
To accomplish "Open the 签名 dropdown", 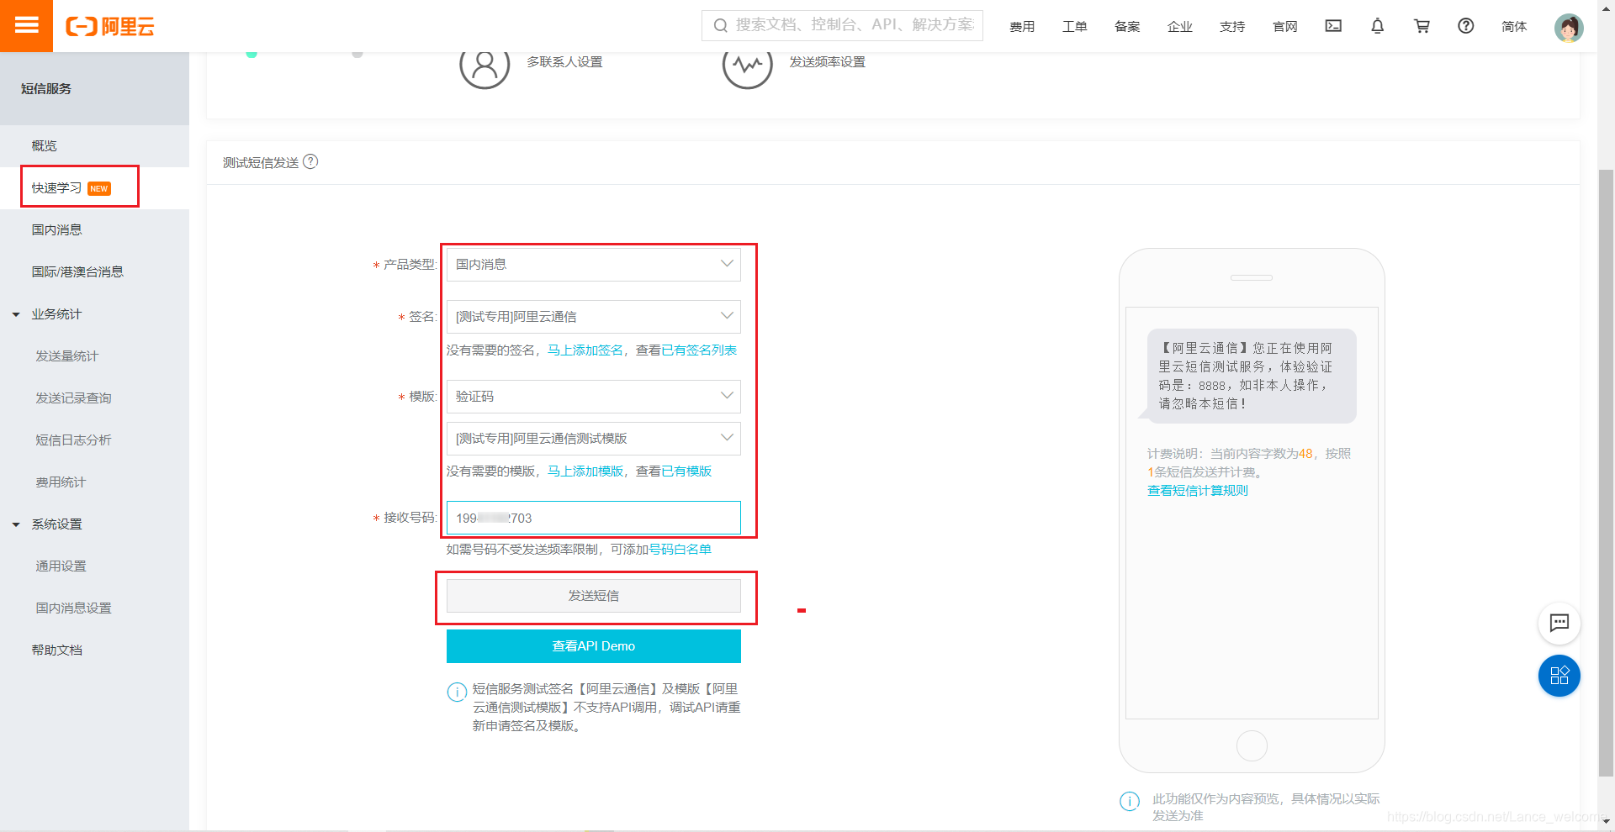I will point(594,316).
